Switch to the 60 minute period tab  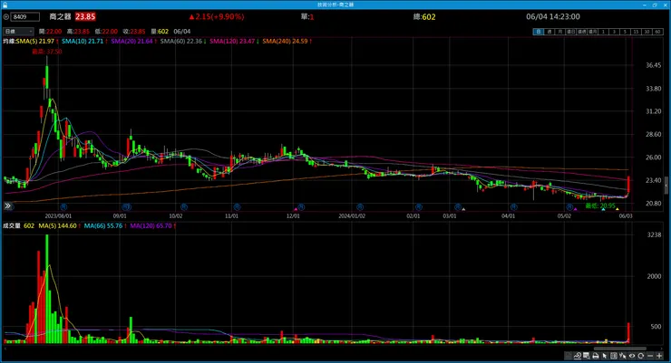point(657,32)
